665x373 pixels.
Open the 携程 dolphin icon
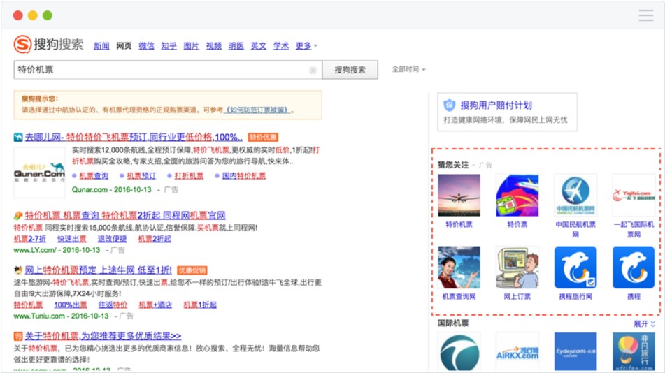(x=634, y=268)
